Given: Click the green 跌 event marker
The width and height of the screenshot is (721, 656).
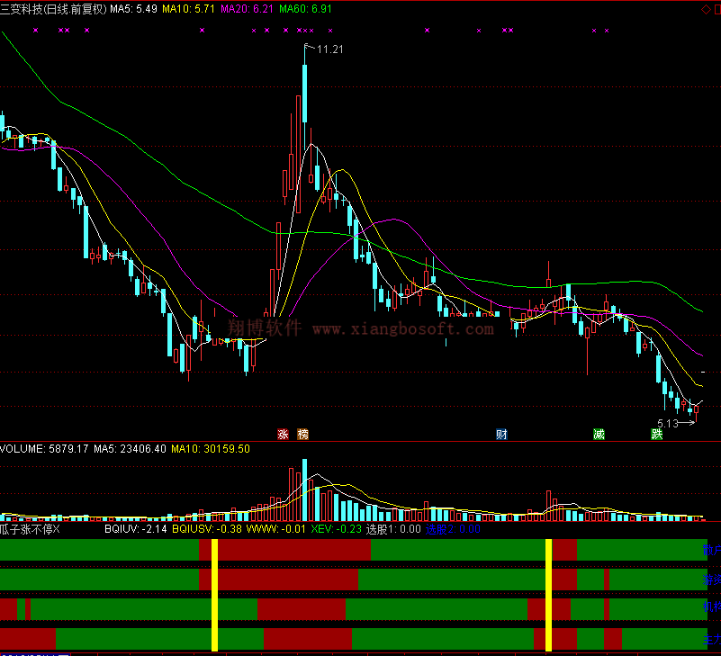Looking at the screenshot, I should pyautogui.click(x=657, y=434).
